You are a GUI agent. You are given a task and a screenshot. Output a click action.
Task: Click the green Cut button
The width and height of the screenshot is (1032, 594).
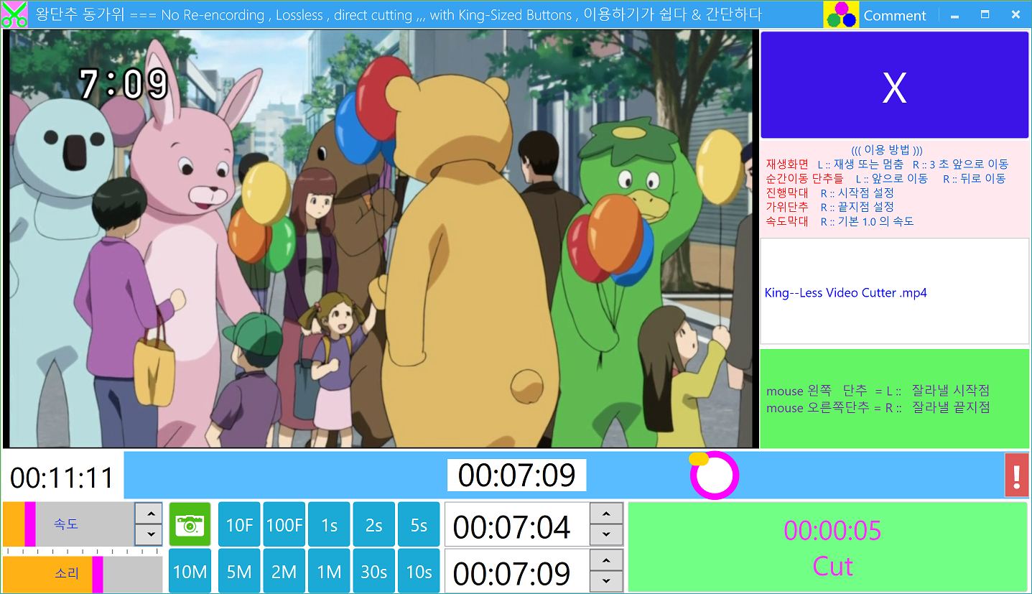coord(828,547)
